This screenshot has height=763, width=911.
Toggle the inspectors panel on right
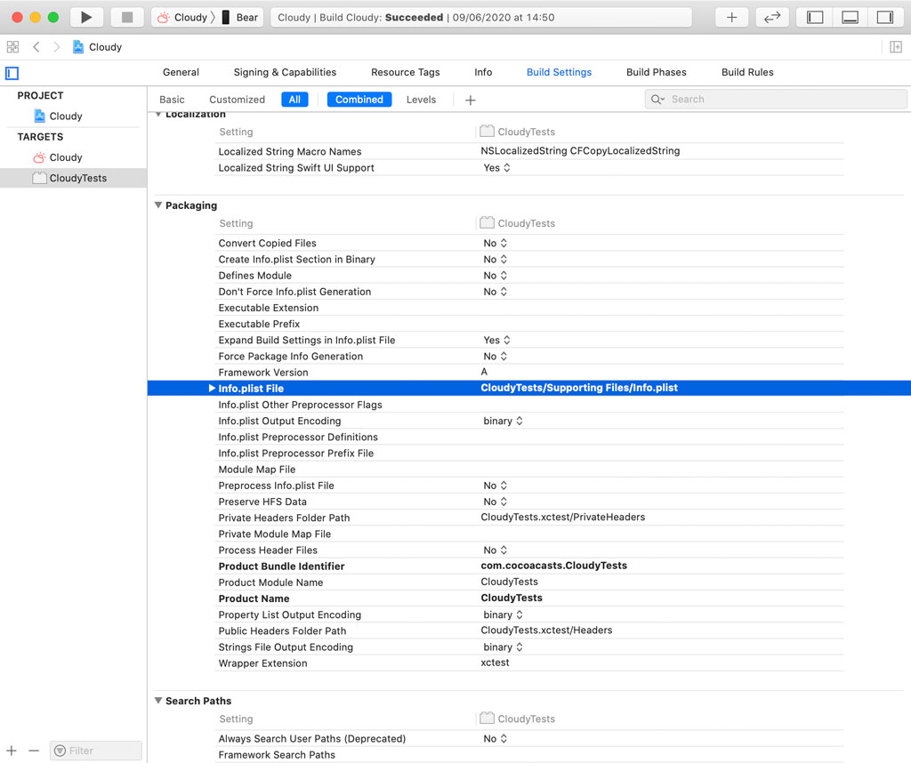(884, 17)
